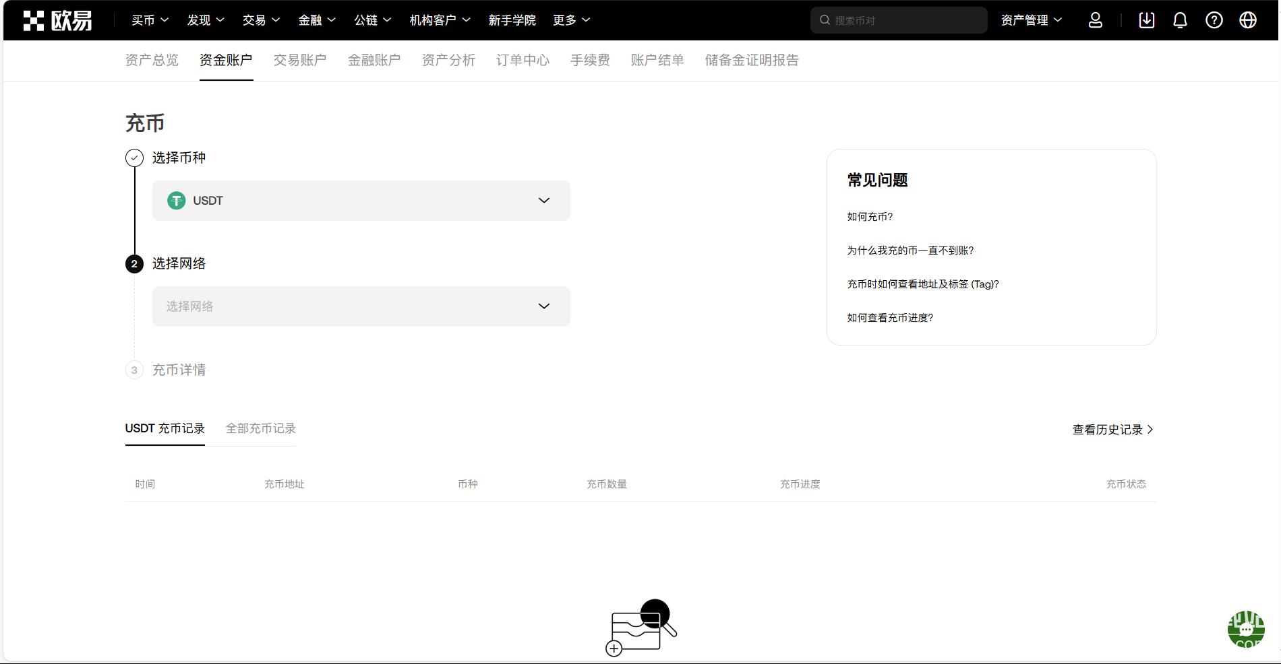This screenshot has width=1281, height=664.
Task: Click the 查看历史记录 link
Action: 1112,430
